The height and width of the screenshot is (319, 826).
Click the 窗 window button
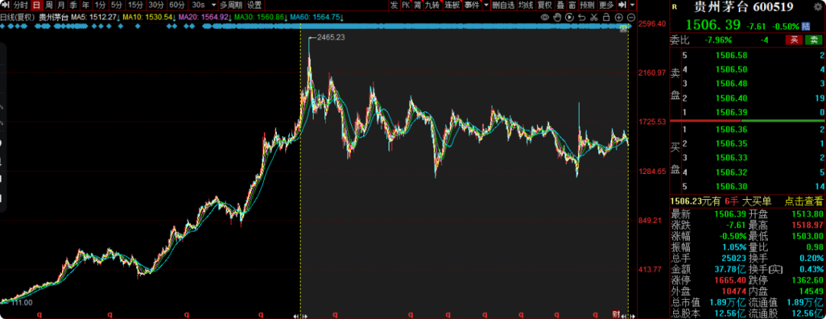click(x=572, y=5)
